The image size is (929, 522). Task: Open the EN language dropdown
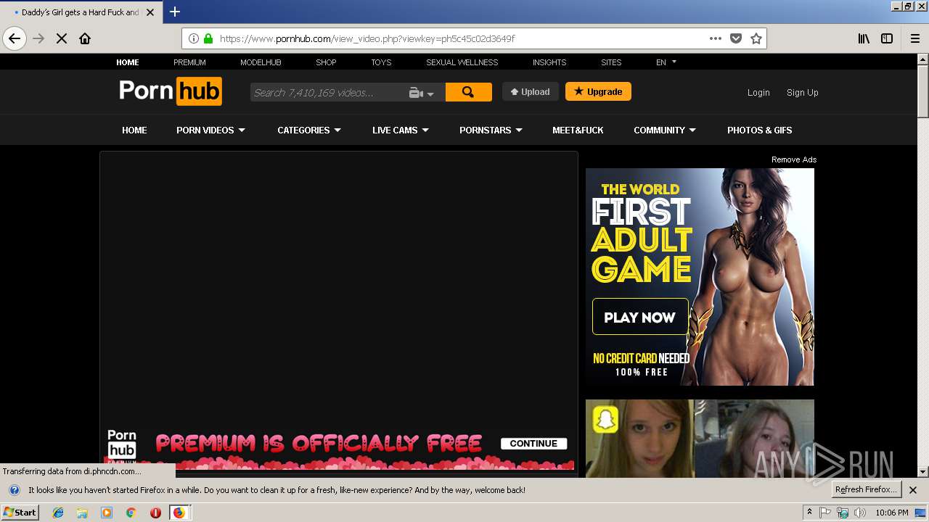666,62
